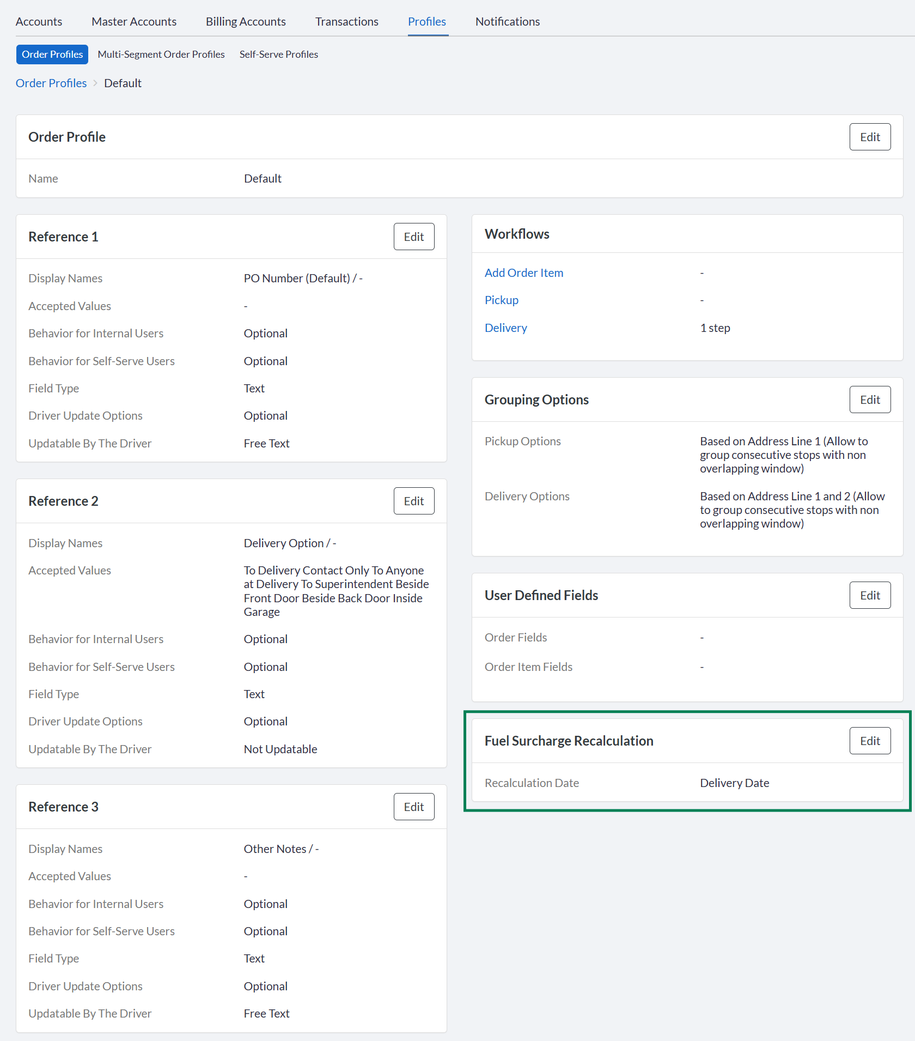Edit the Order Profile name section

point(870,137)
